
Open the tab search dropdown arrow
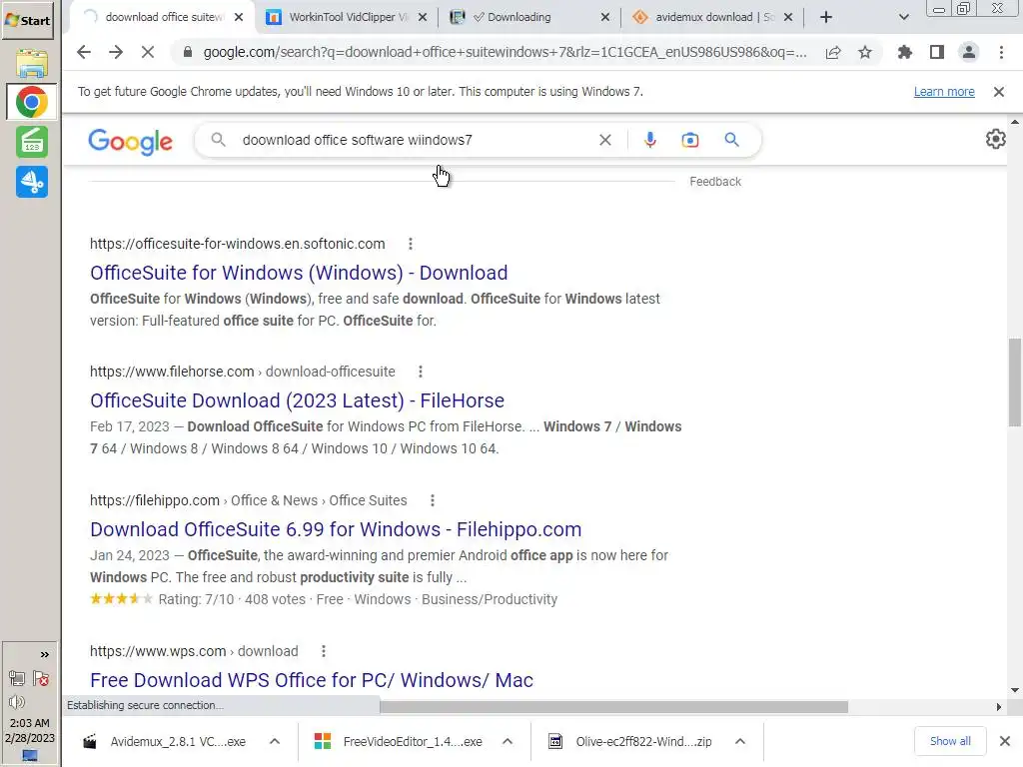click(903, 17)
